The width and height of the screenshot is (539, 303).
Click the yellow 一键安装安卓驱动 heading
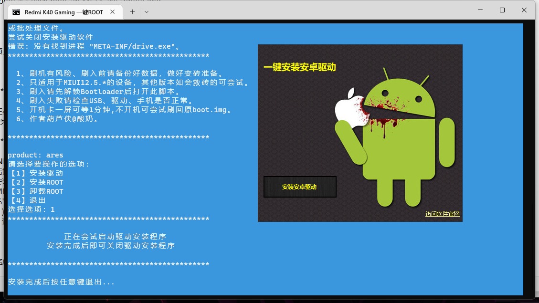click(300, 67)
